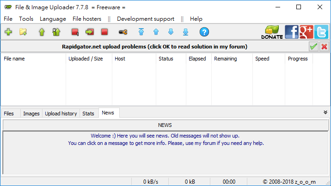Accept the Rapidgator notice with green checkmark
This screenshot has width=331, height=186.
[313, 46]
